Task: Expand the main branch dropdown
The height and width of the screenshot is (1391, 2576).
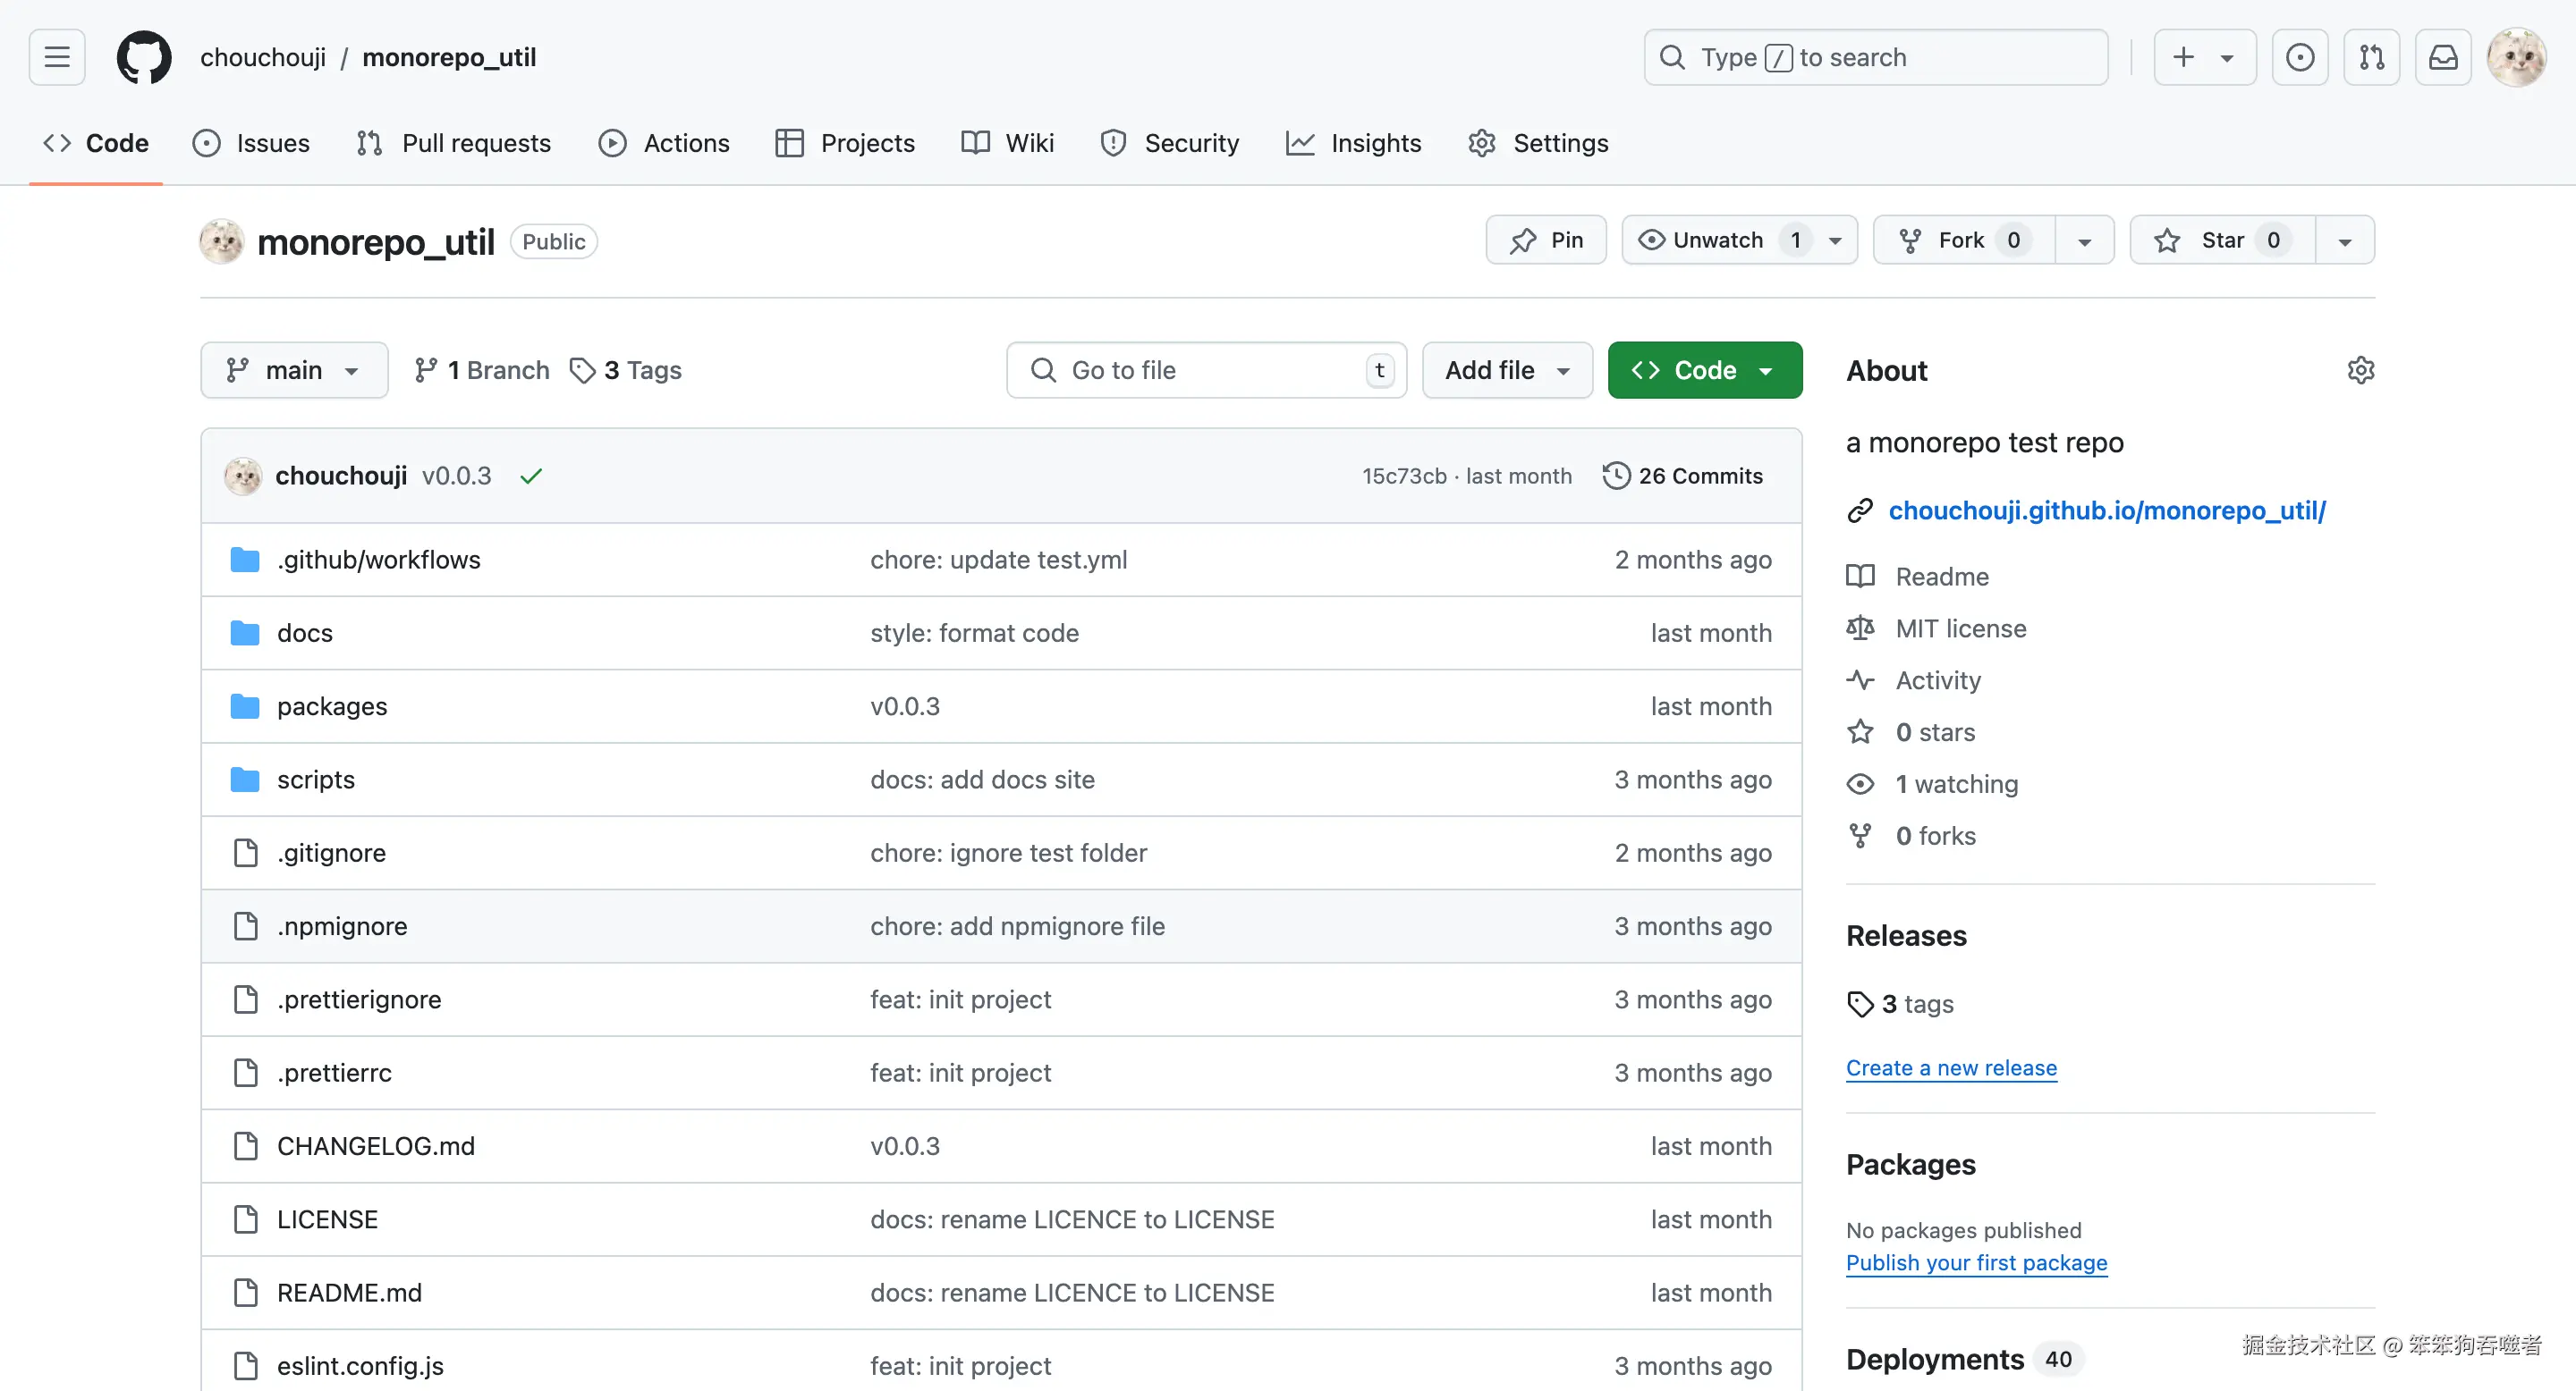Action: point(294,371)
